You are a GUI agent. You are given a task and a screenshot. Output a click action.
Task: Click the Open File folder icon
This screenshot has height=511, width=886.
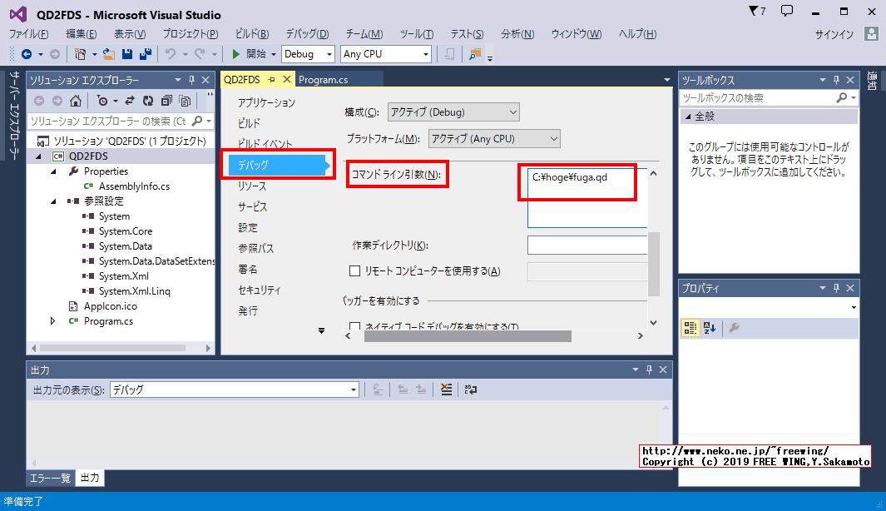108,54
